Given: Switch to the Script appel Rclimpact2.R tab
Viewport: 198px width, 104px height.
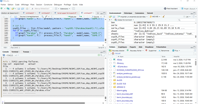Looking at the screenshot, I should click(x=67, y=13).
